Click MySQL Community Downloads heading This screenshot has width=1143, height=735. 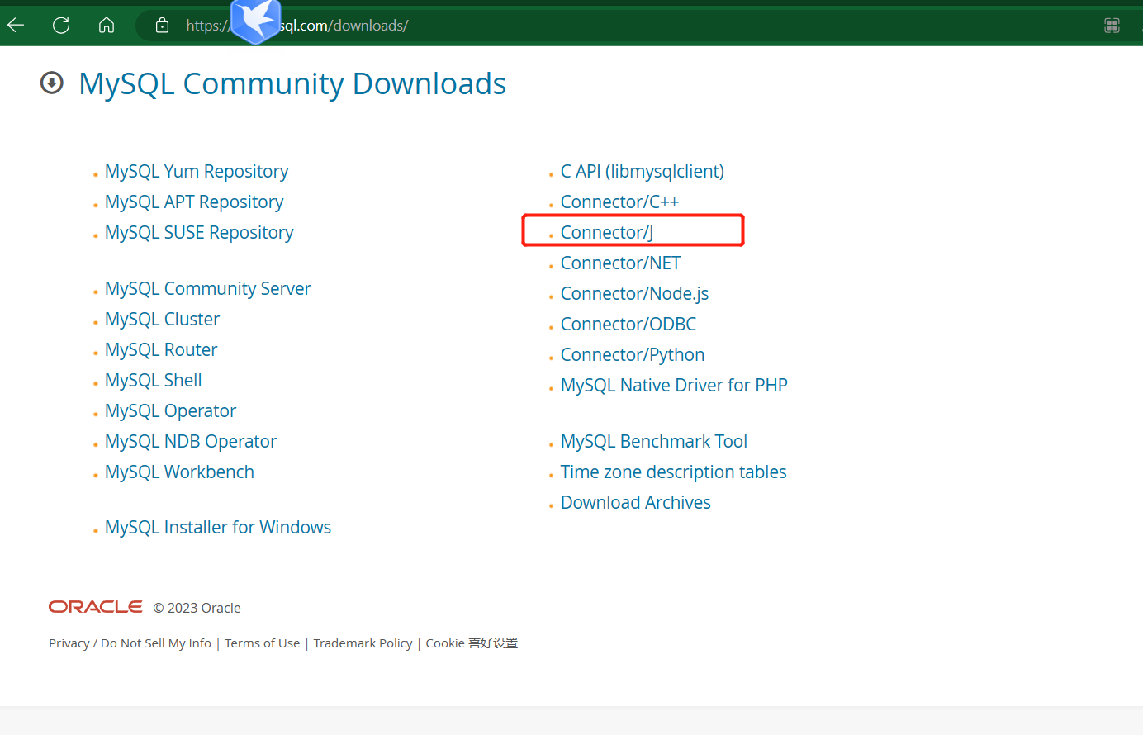[x=292, y=84]
